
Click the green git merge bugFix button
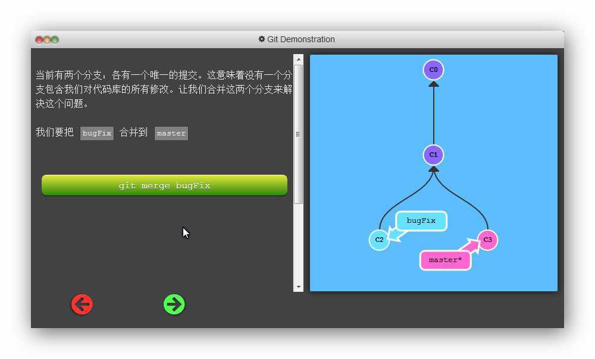pyautogui.click(x=164, y=185)
